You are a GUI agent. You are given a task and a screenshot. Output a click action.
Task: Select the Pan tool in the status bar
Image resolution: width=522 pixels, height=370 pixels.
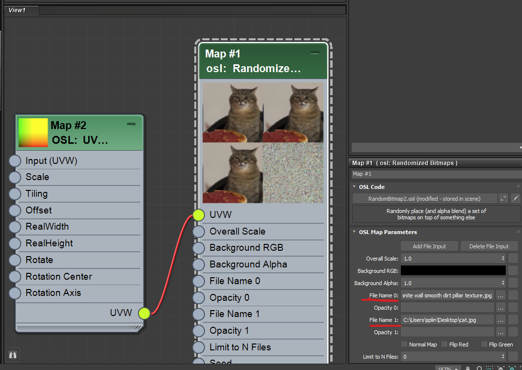pyautogui.click(x=467, y=368)
